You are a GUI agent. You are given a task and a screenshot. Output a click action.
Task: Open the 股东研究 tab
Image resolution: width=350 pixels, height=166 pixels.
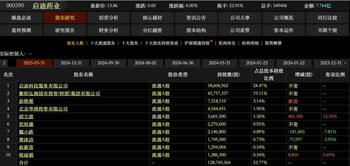[x=65, y=18]
